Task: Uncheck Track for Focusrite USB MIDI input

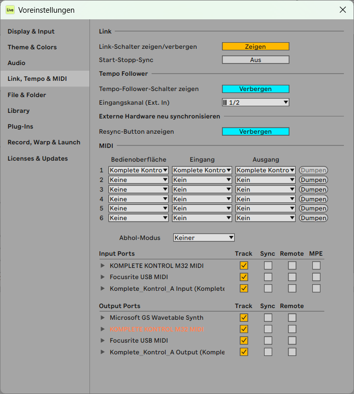Action: click(244, 277)
